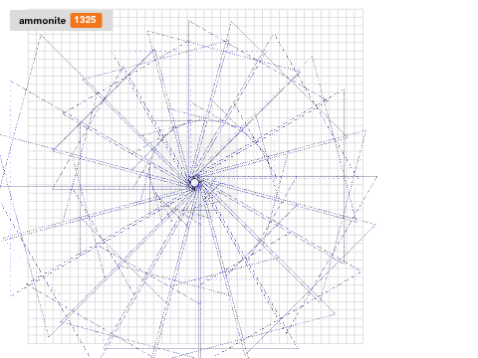Image resolution: width=478 pixels, height=358 pixels.
Task: Click the empty white area right of the grid
Action: (x=421, y=179)
